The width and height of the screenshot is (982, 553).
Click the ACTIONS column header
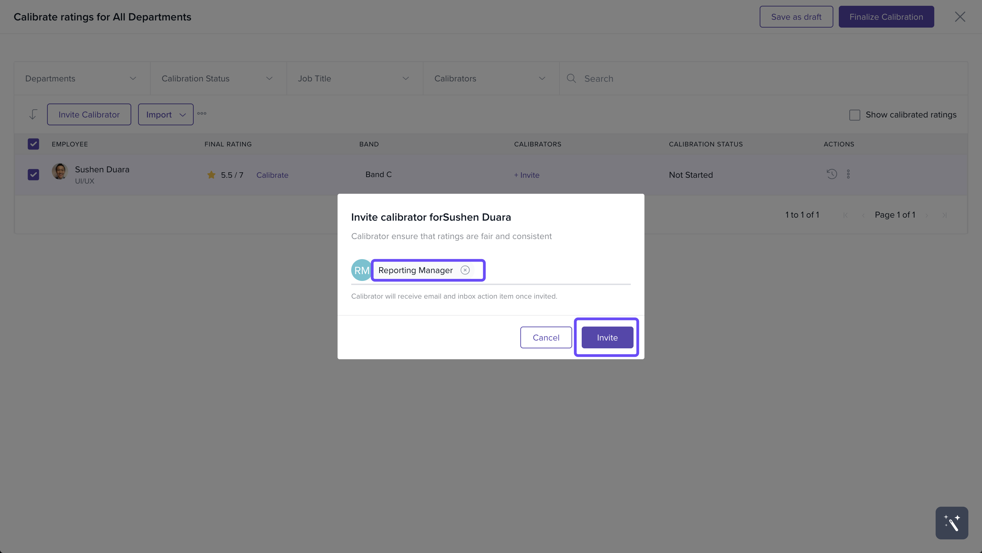tap(839, 144)
